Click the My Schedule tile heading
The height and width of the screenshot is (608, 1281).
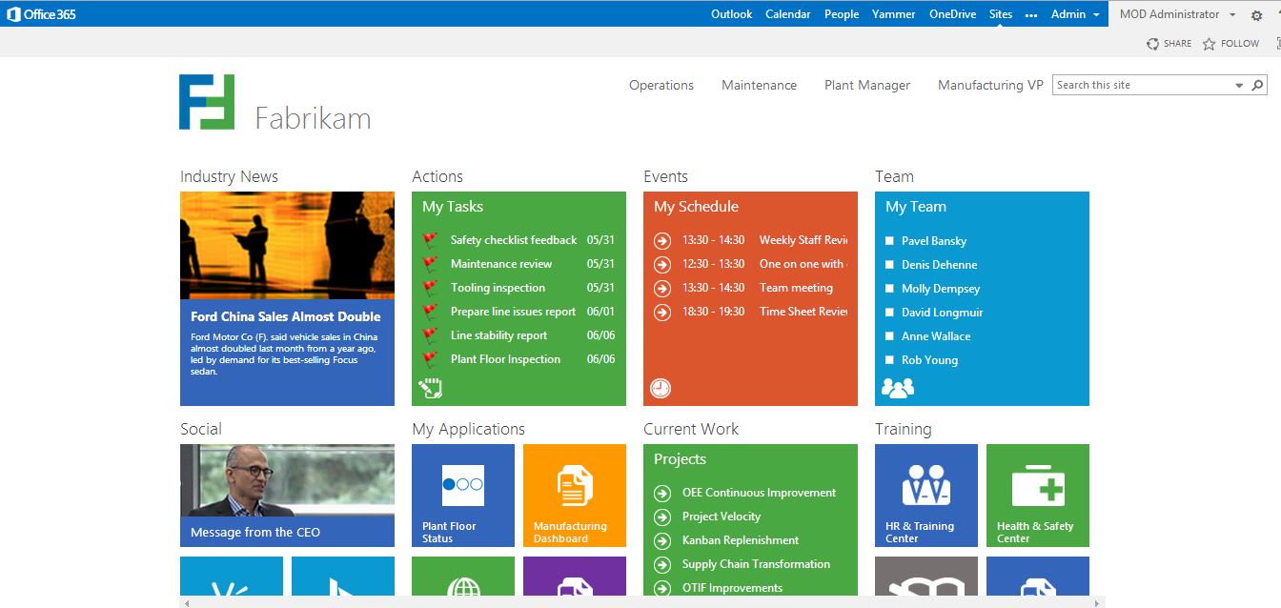tap(697, 207)
